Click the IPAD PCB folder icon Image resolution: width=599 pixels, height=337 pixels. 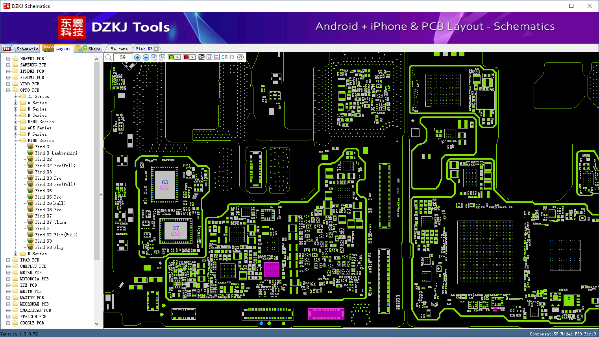coord(15,260)
